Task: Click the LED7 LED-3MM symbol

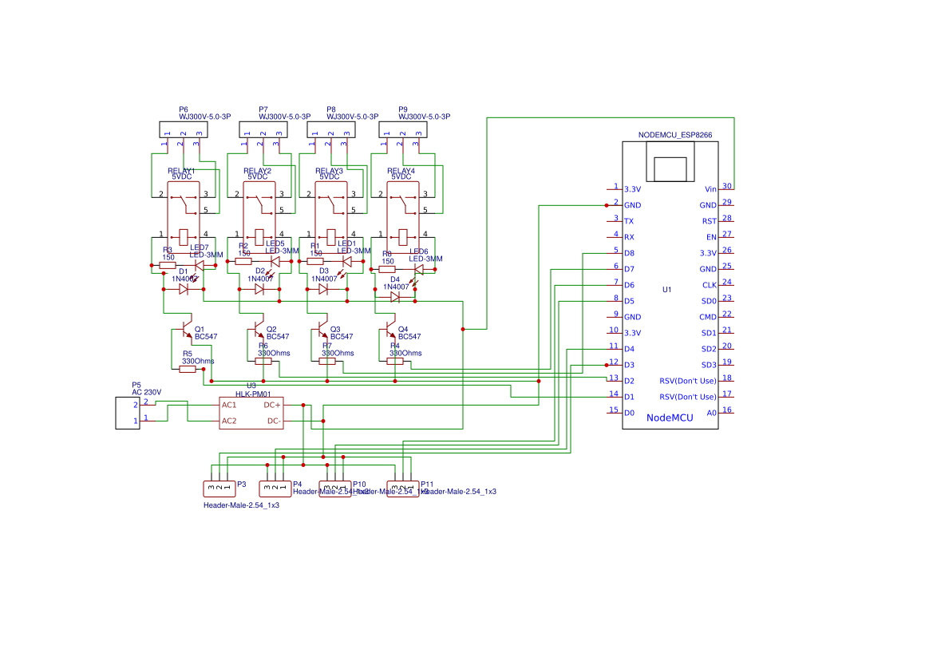Action: click(x=200, y=264)
